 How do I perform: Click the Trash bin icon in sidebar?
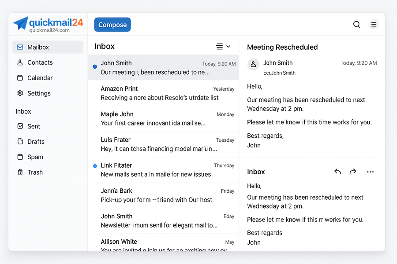coord(20,172)
